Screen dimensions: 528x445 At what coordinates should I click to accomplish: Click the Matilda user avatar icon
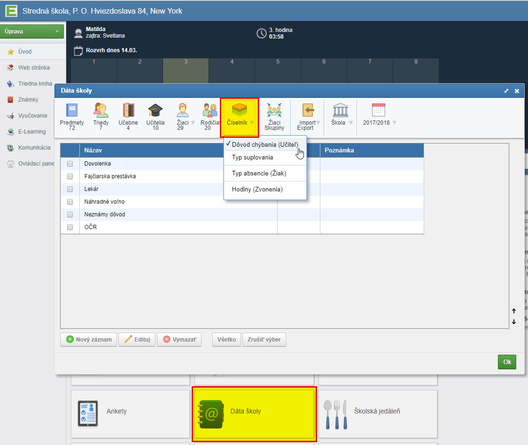(78, 33)
